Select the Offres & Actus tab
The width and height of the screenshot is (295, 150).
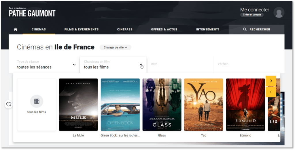coord(164,29)
